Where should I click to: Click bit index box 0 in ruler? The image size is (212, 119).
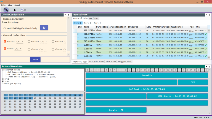[87, 70]
